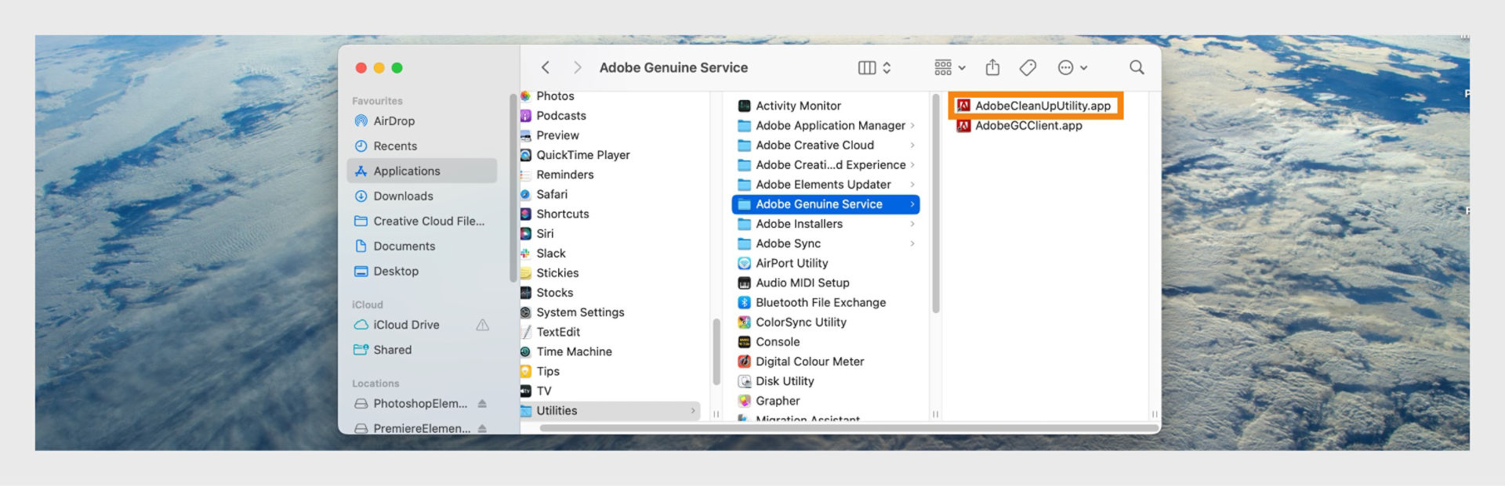Screen dimensions: 1505x486
Task: Expand the Adobe Elements Updater chevron
Action: click(912, 185)
